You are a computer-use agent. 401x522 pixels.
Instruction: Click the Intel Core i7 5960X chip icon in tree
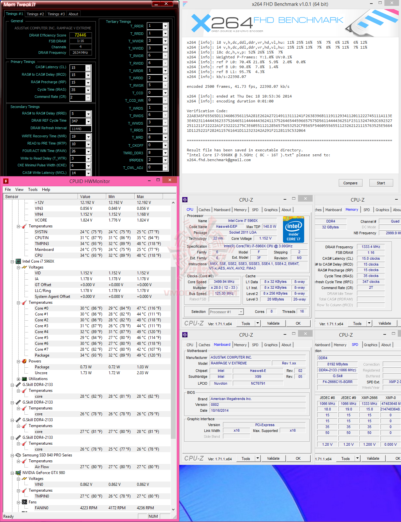coord(19,261)
